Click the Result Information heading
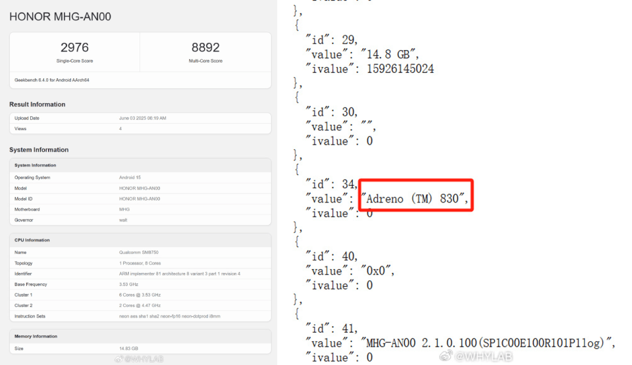 (37, 105)
